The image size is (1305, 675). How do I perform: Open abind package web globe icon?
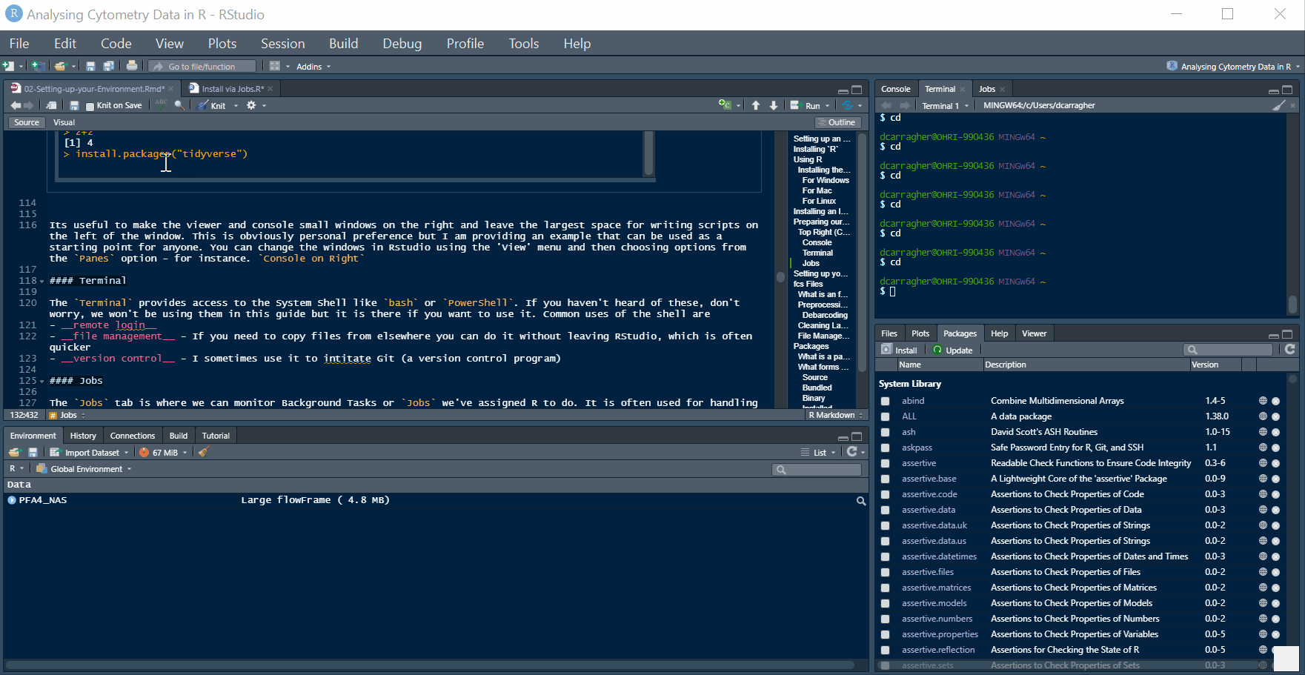point(1263,401)
